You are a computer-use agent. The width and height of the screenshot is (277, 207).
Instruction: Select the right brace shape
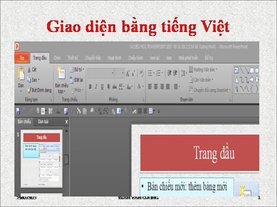click(x=257, y=89)
